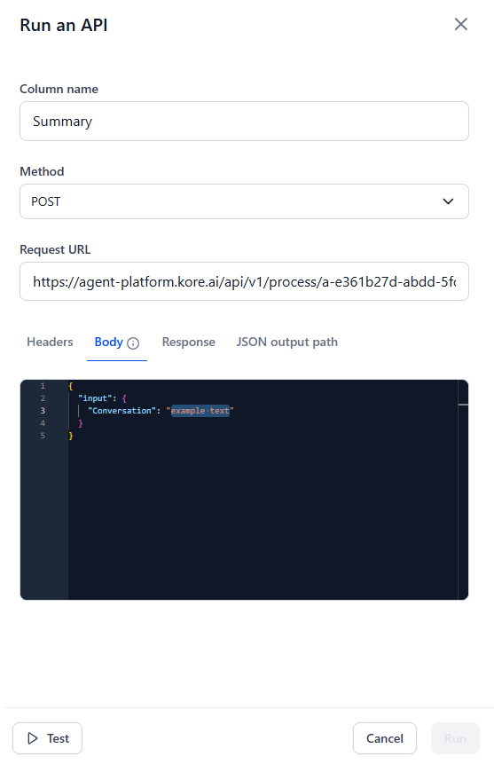
Task: Click the "input" key on line 2
Action: (95, 398)
